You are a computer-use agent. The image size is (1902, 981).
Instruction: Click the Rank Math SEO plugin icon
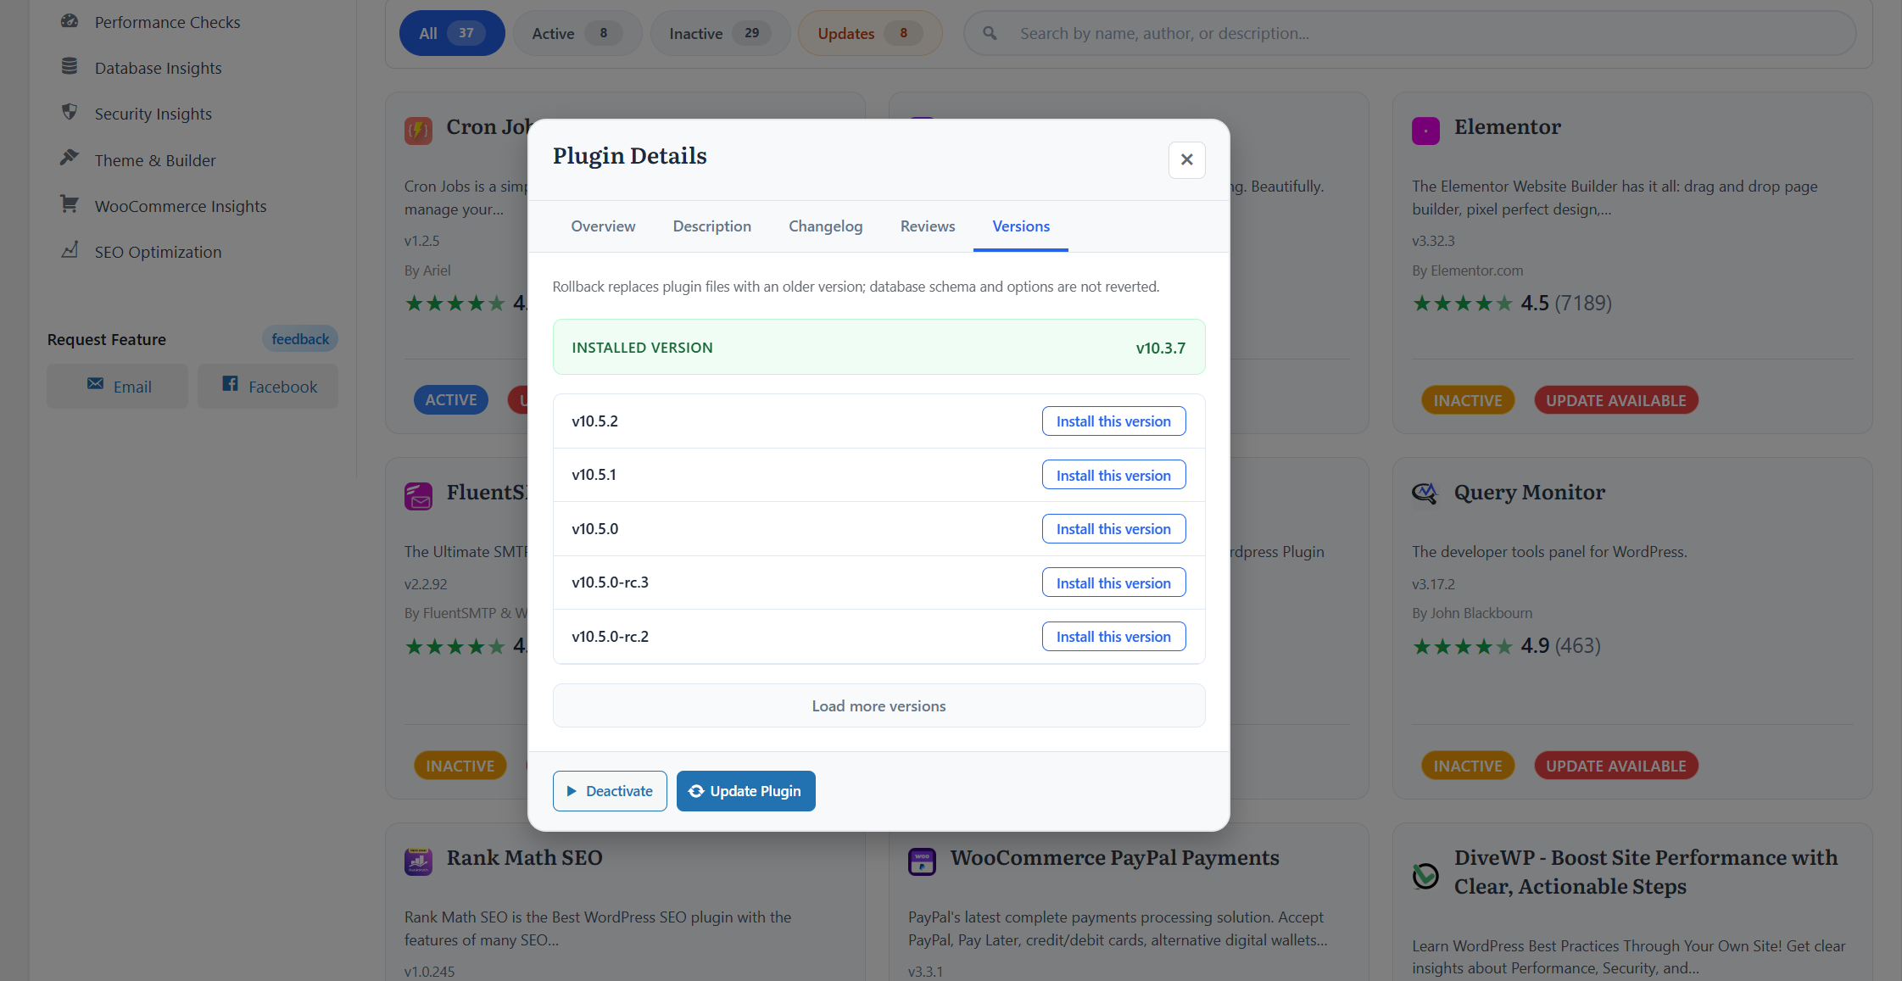tap(418, 861)
